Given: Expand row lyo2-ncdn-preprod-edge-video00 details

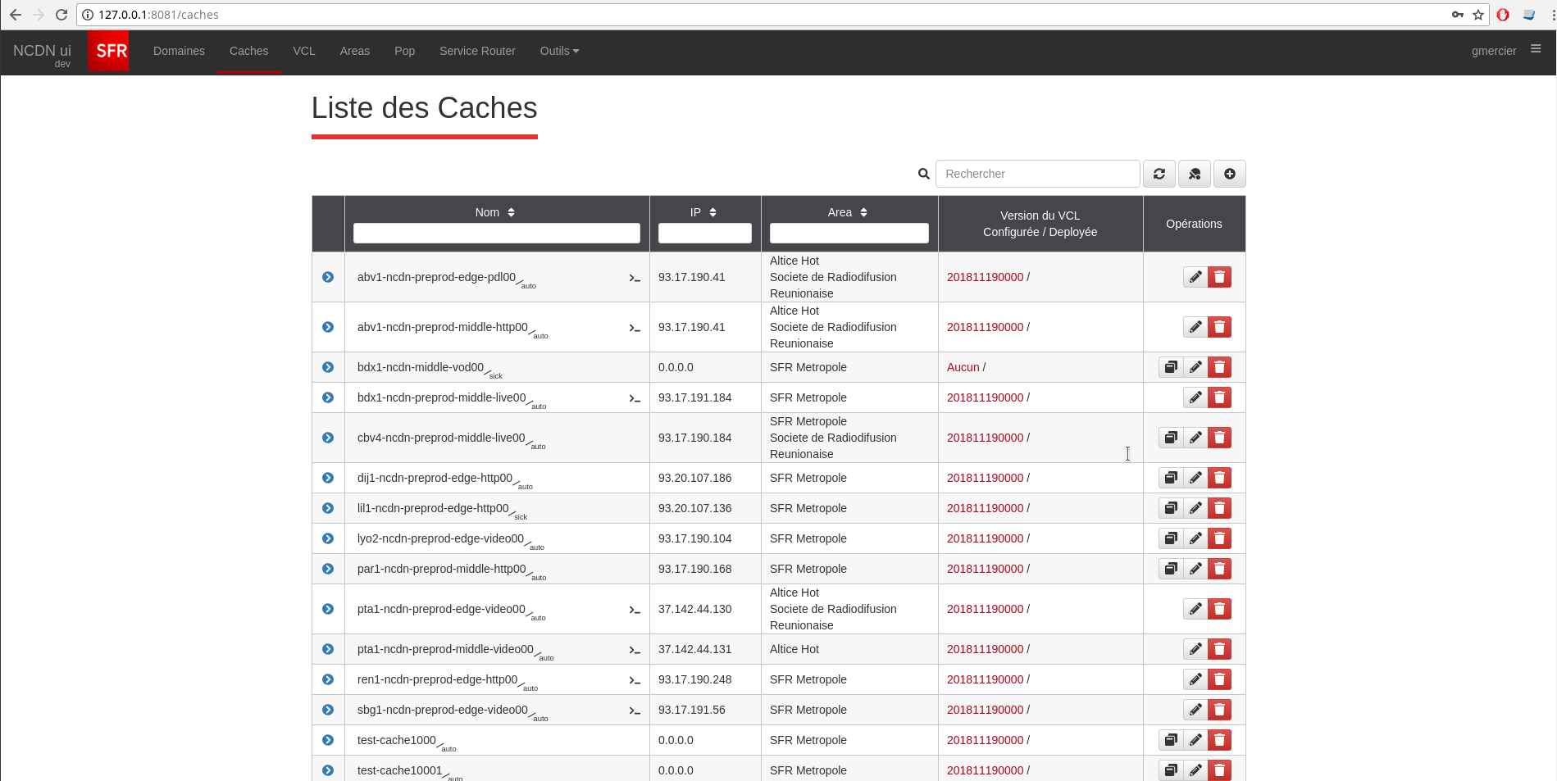Looking at the screenshot, I should [328, 538].
